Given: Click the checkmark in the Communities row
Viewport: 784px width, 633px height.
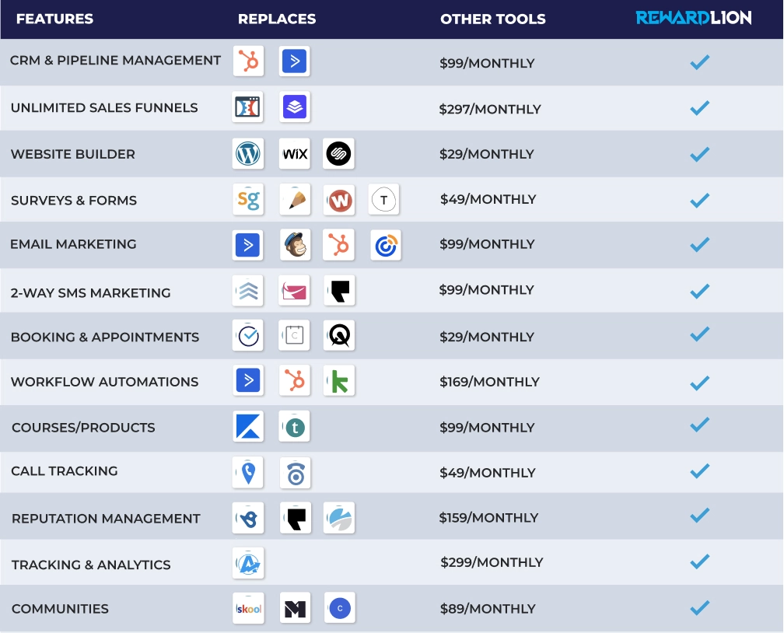Looking at the screenshot, I should click(700, 607).
